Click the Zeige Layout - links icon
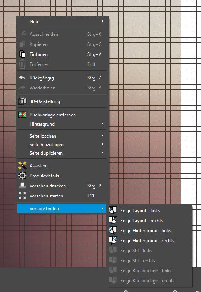This screenshot has width=201, height=292. coord(113,211)
